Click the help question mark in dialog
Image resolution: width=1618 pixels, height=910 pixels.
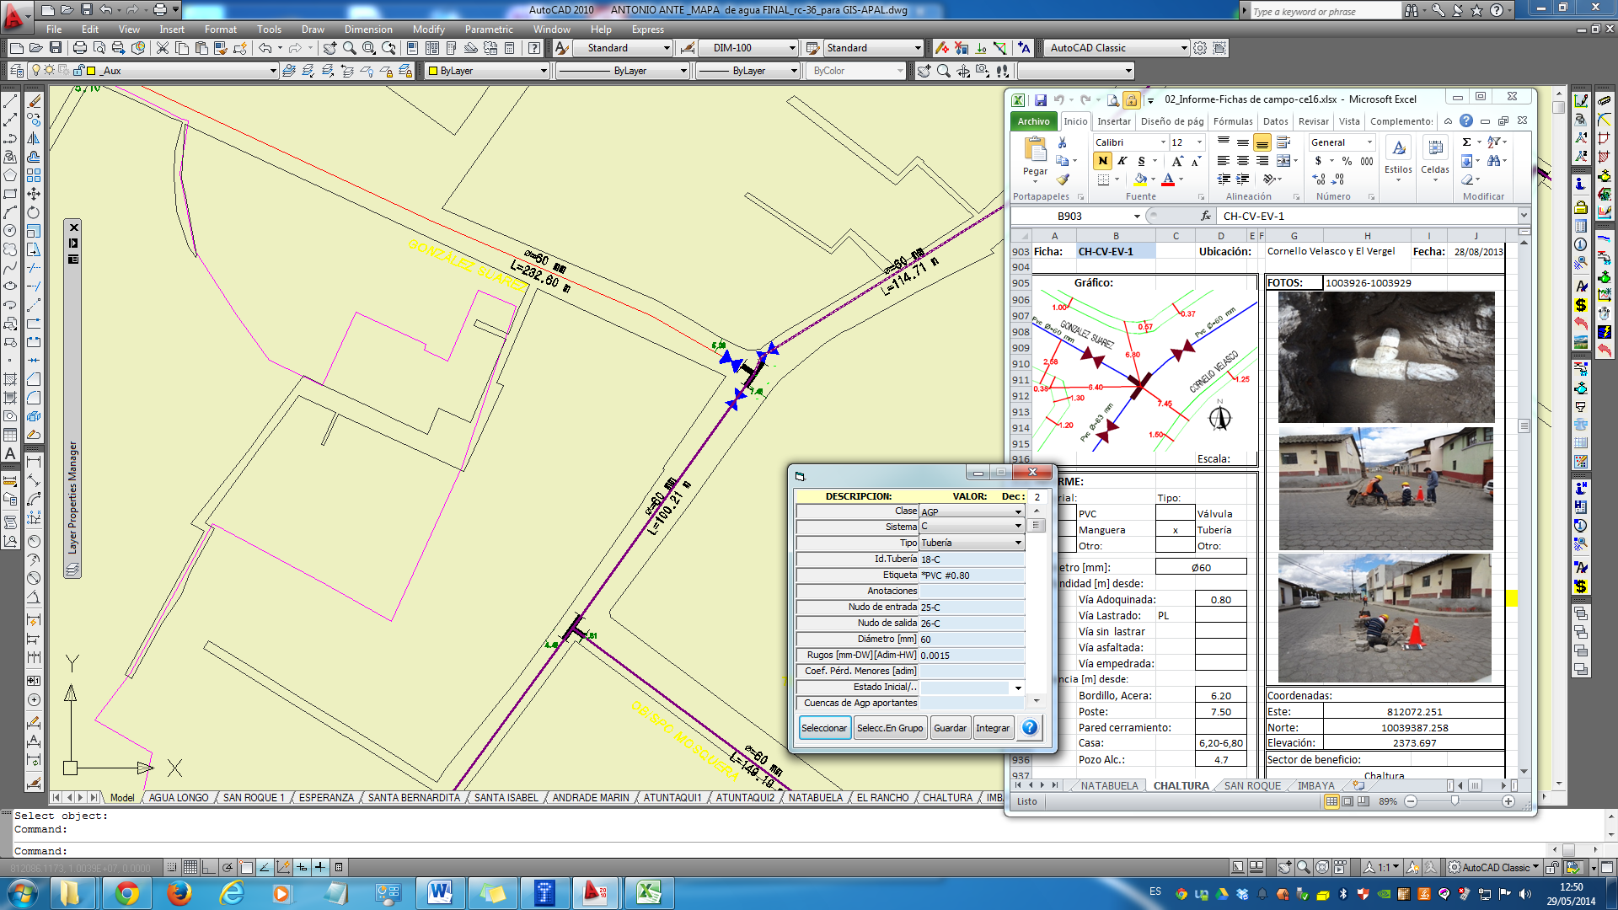click(1029, 728)
